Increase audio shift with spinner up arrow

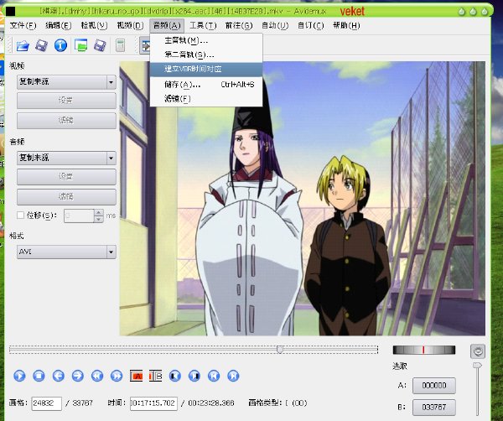coord(99,212)
